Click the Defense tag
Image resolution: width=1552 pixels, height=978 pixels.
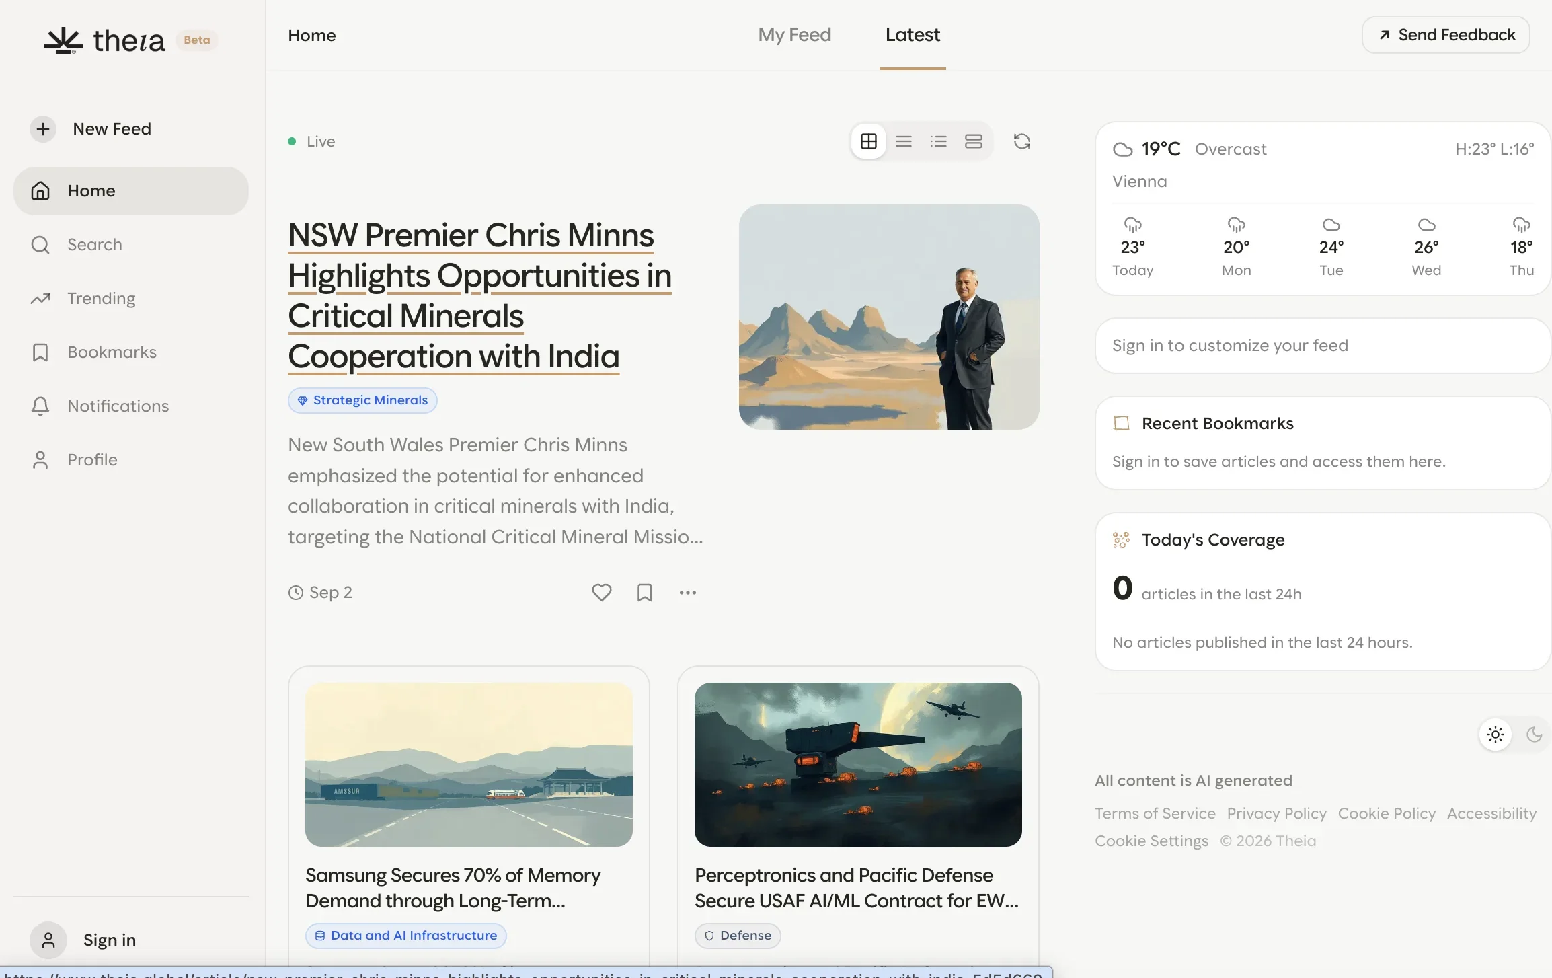pos(738,936)
